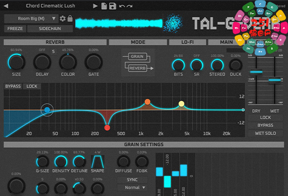The width and height of the screenshot is (288, 196).
Task: Toggle the SYNC button
Action: coord(132,180)
